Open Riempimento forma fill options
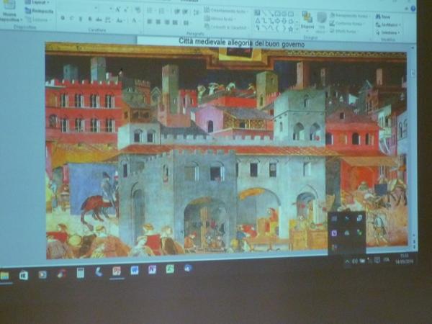This screenshot has height=324, width=432. (x=349, y=16)
